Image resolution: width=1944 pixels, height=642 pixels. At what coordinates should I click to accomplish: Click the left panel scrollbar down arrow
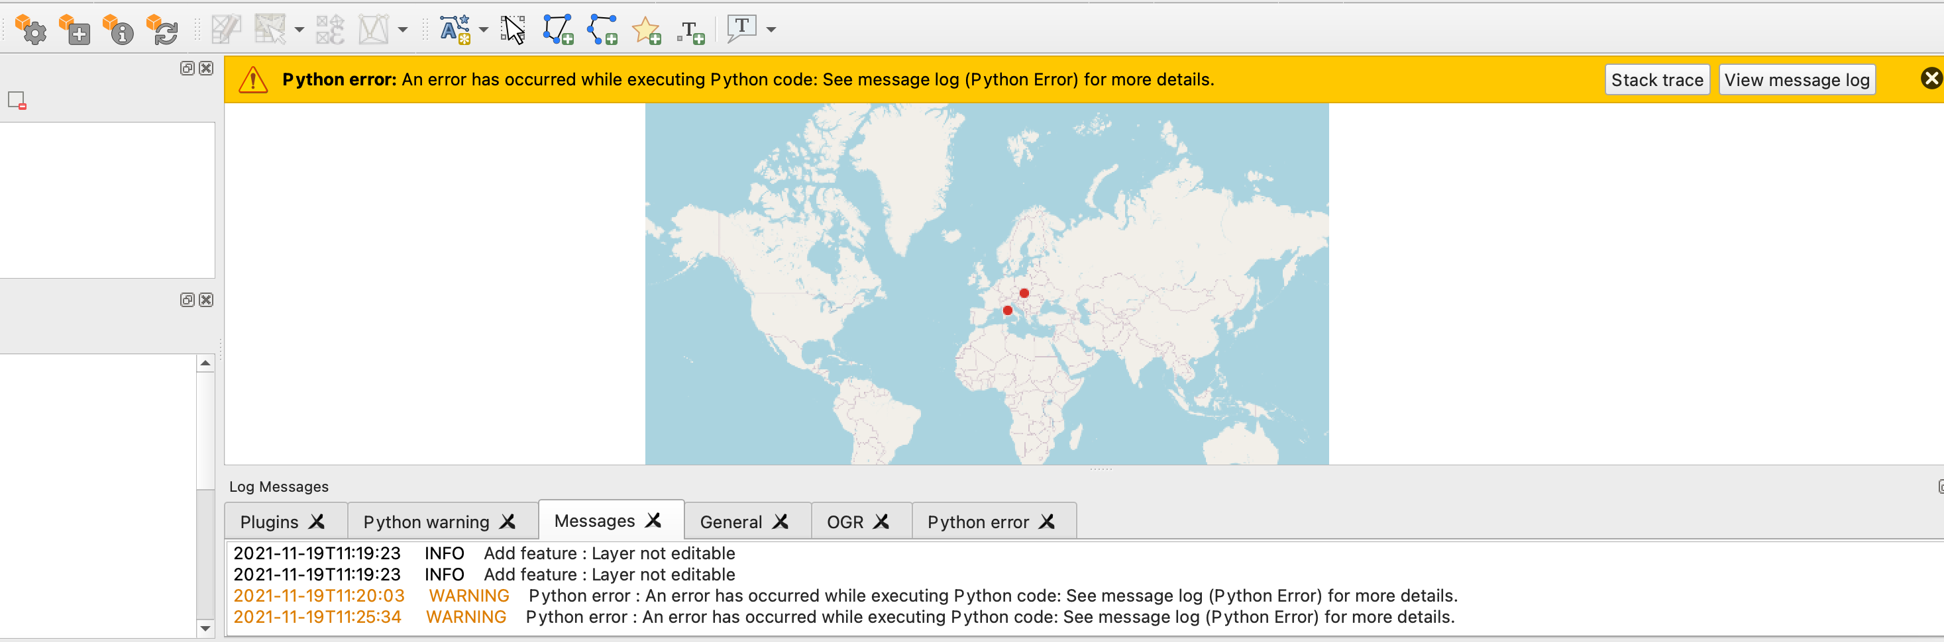tap(204, 629)
